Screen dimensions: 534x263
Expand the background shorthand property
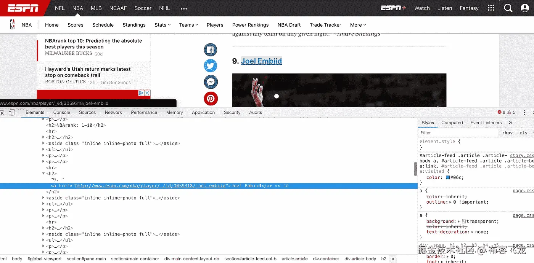pos(458,221)
